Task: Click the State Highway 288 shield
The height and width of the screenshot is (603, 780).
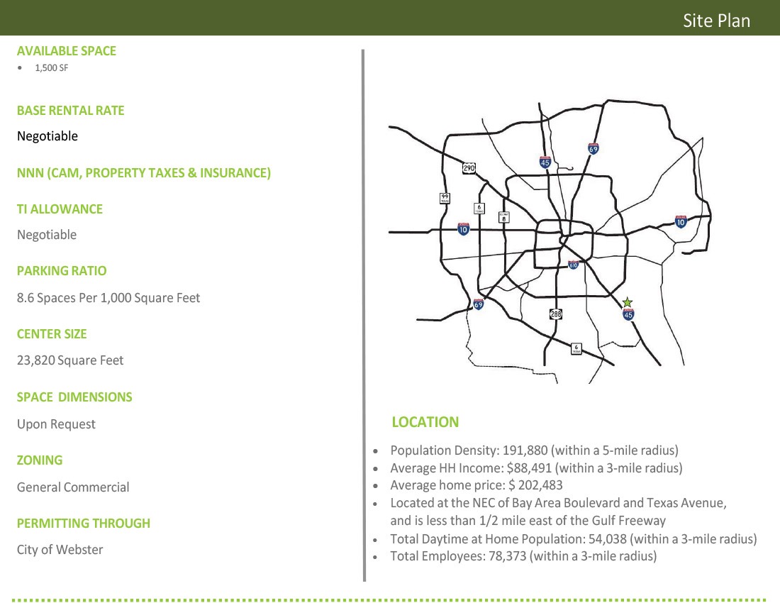Action: tap(556, 314)
